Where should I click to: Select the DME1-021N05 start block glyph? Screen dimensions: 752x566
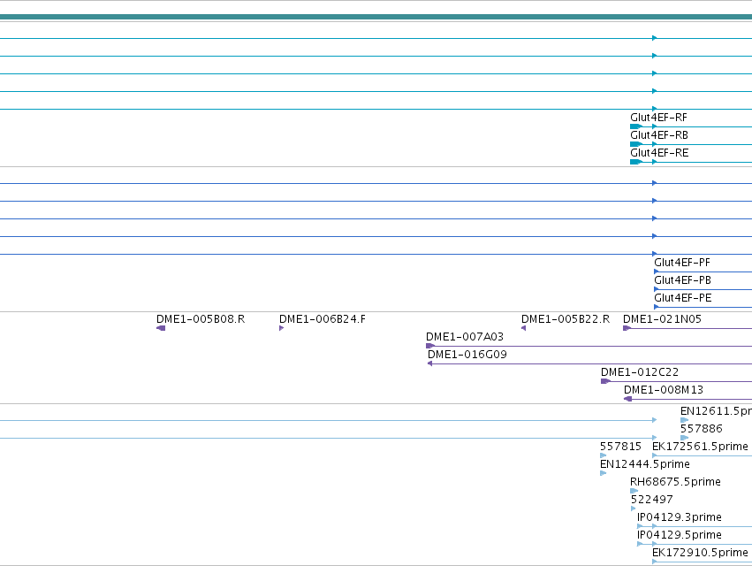[627, 328]
